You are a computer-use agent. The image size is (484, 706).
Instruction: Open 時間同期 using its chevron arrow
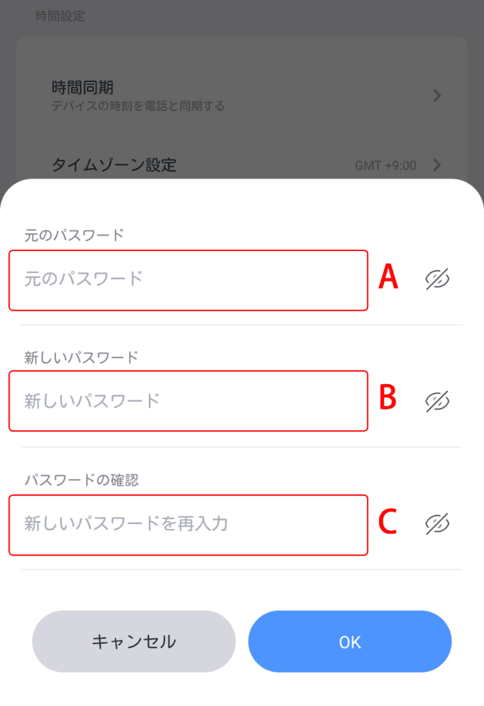[436, 96]
